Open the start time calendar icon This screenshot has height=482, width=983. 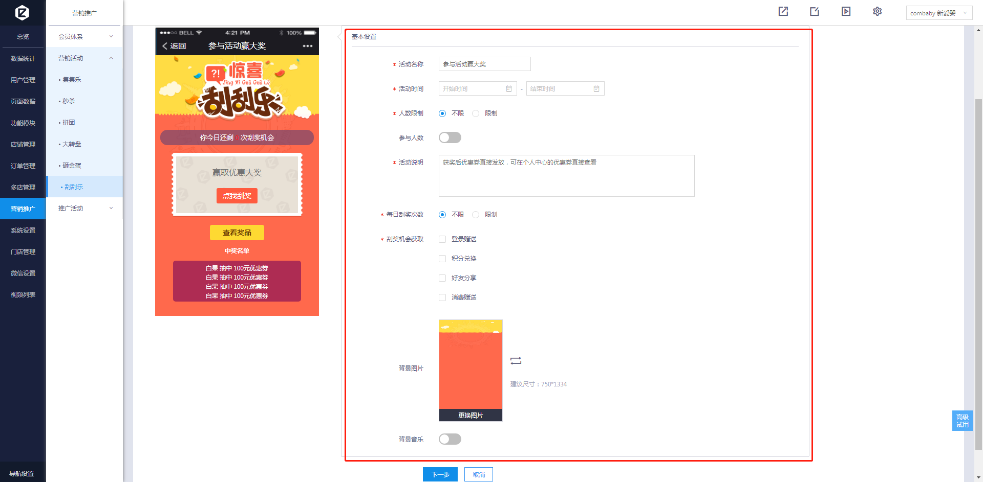point(509,89)
